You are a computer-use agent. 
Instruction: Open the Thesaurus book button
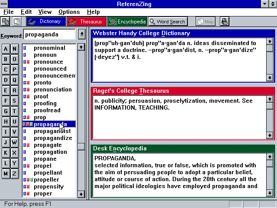(x=87, y=21)
